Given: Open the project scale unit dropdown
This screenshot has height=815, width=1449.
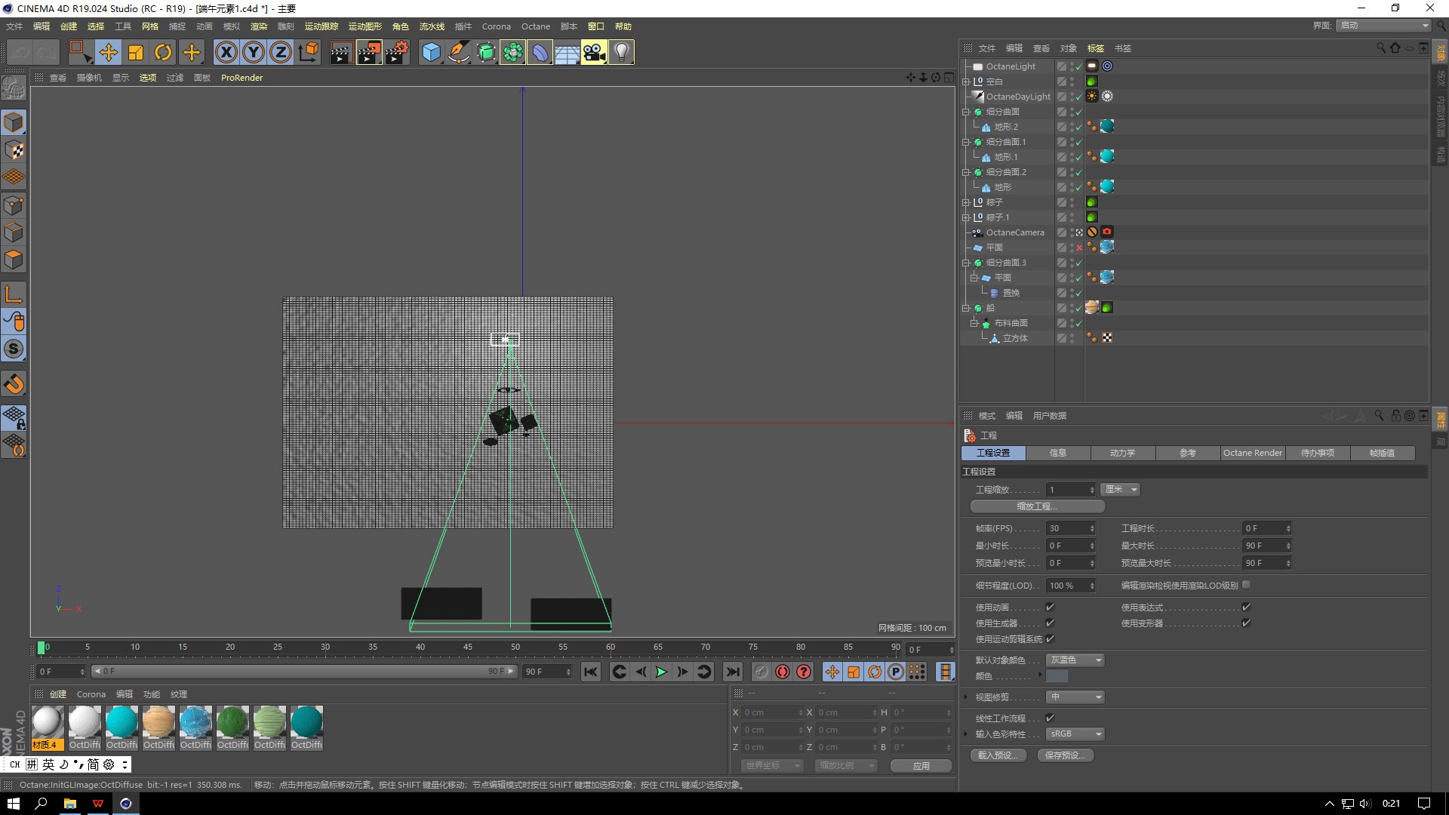Looking at the screenshot, I should coord(1120,490).
